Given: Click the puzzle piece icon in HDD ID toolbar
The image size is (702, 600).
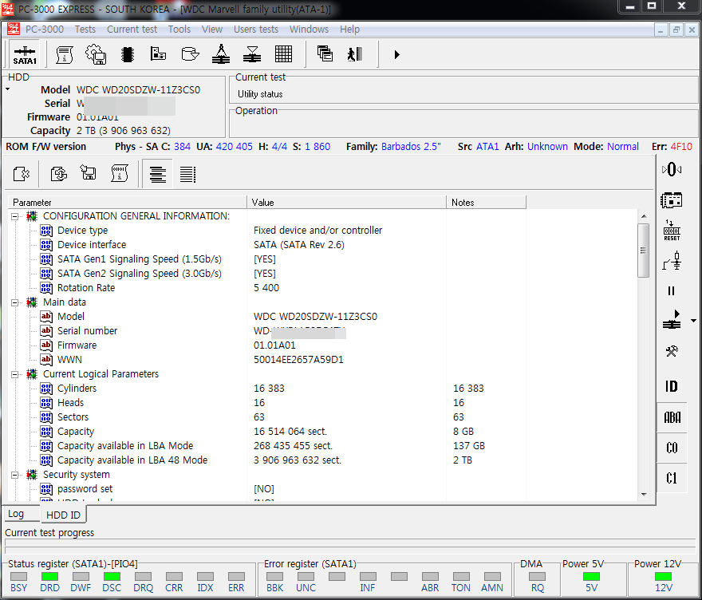Looking at the screenshot, I should (21, 174).
